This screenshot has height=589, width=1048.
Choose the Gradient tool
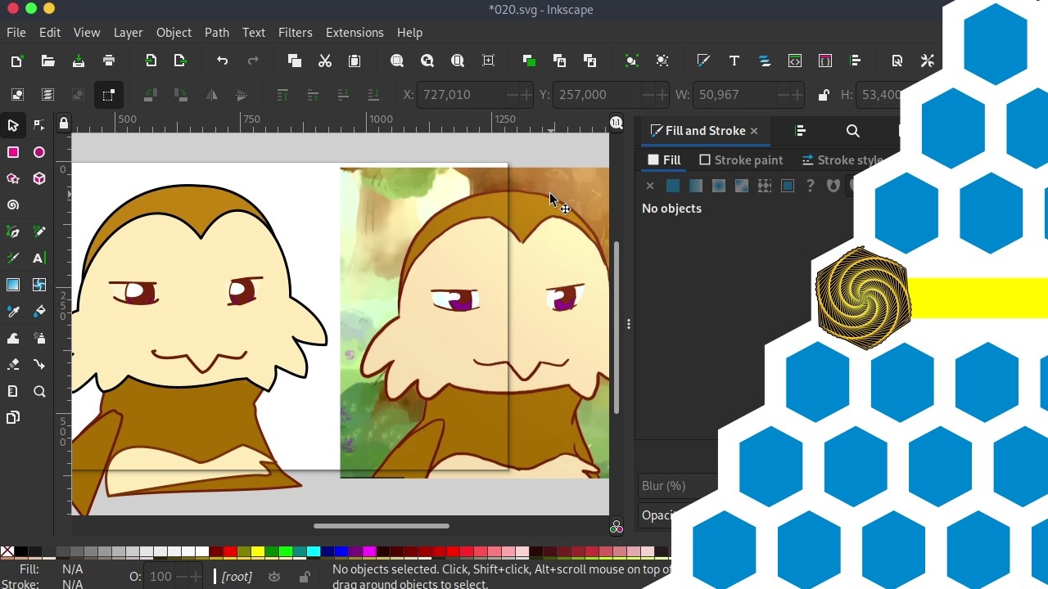pyautogui.click(x=13, y=285)
